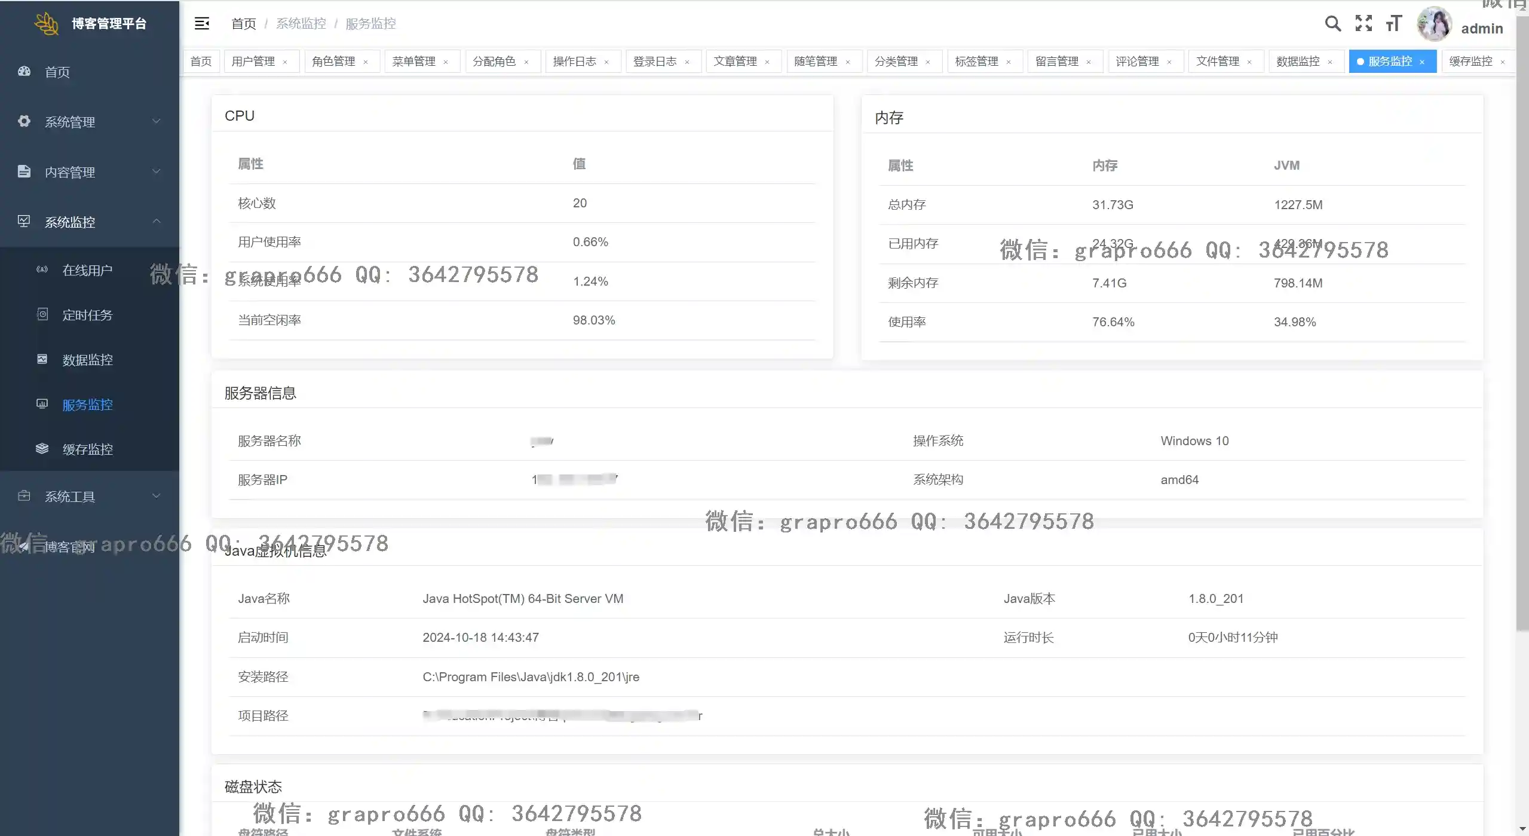This screenshot has height=836, width=1529.
Task: Click the 缓存监控 layers icon in sidebar
Action: pyautogui.click(x=42, y=449)
